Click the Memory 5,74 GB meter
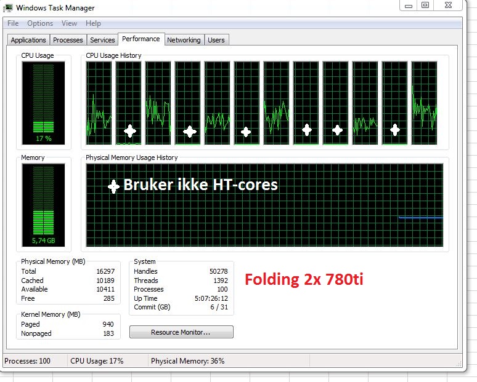Screen dimensions: 477x382 [43, 205]
